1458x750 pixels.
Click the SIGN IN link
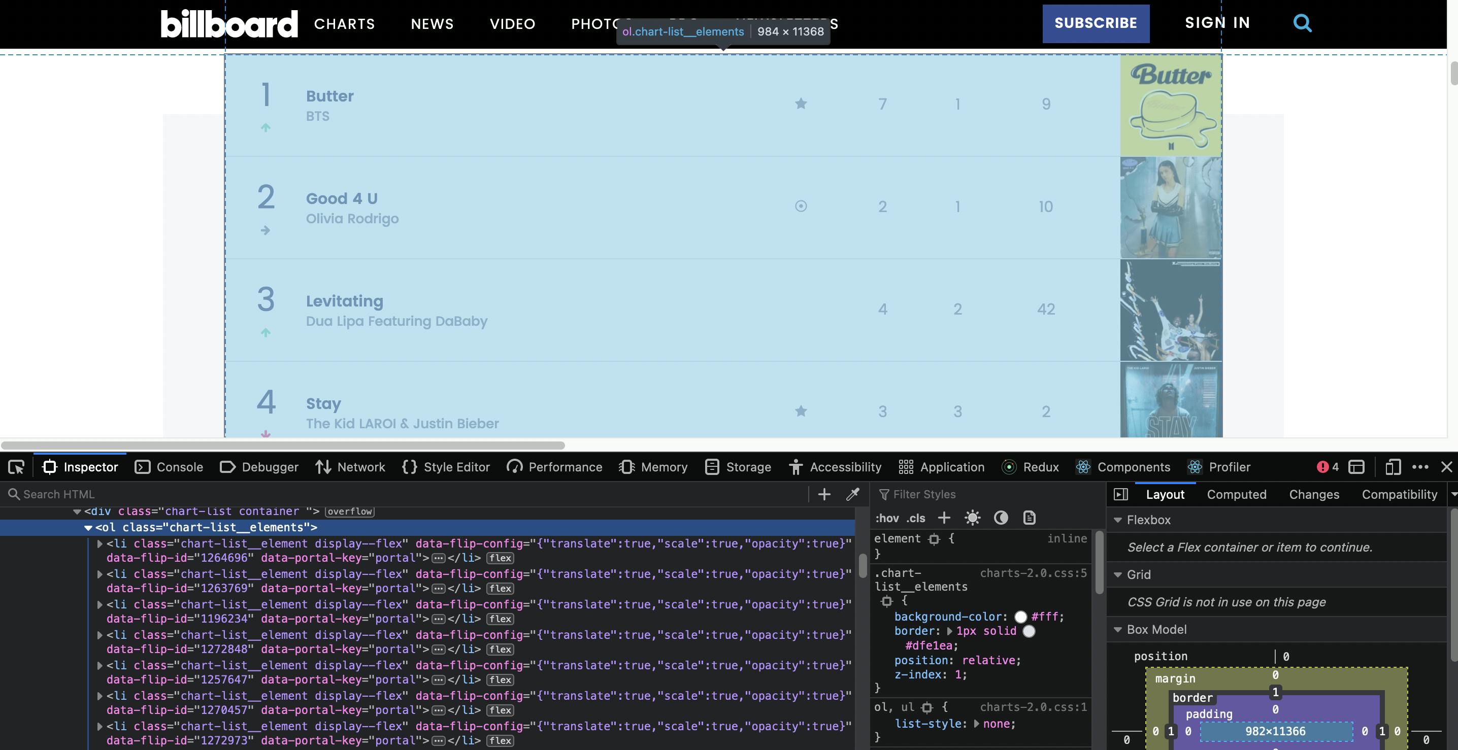[x=1217, y=23]
